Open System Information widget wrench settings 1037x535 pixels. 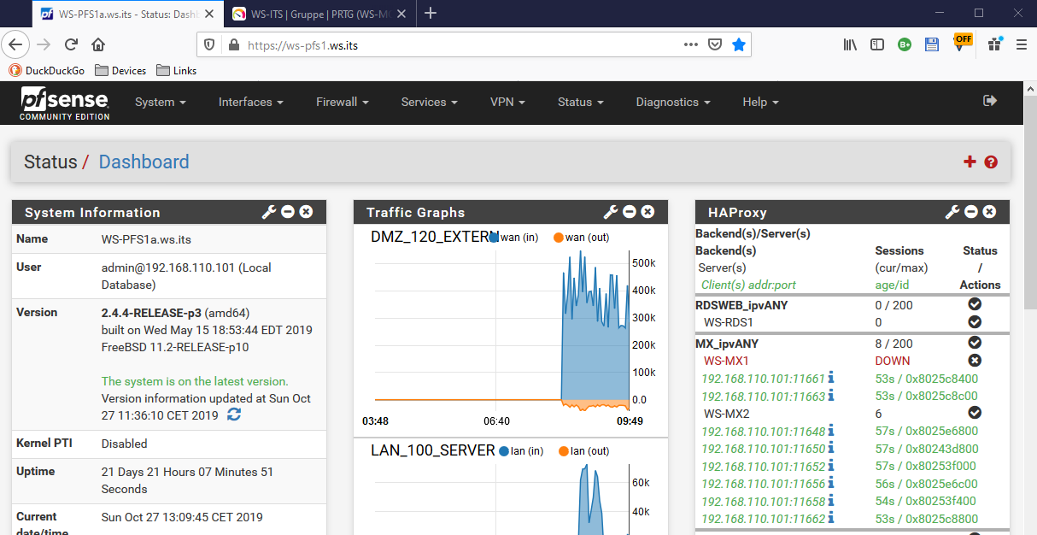[269, 212]
